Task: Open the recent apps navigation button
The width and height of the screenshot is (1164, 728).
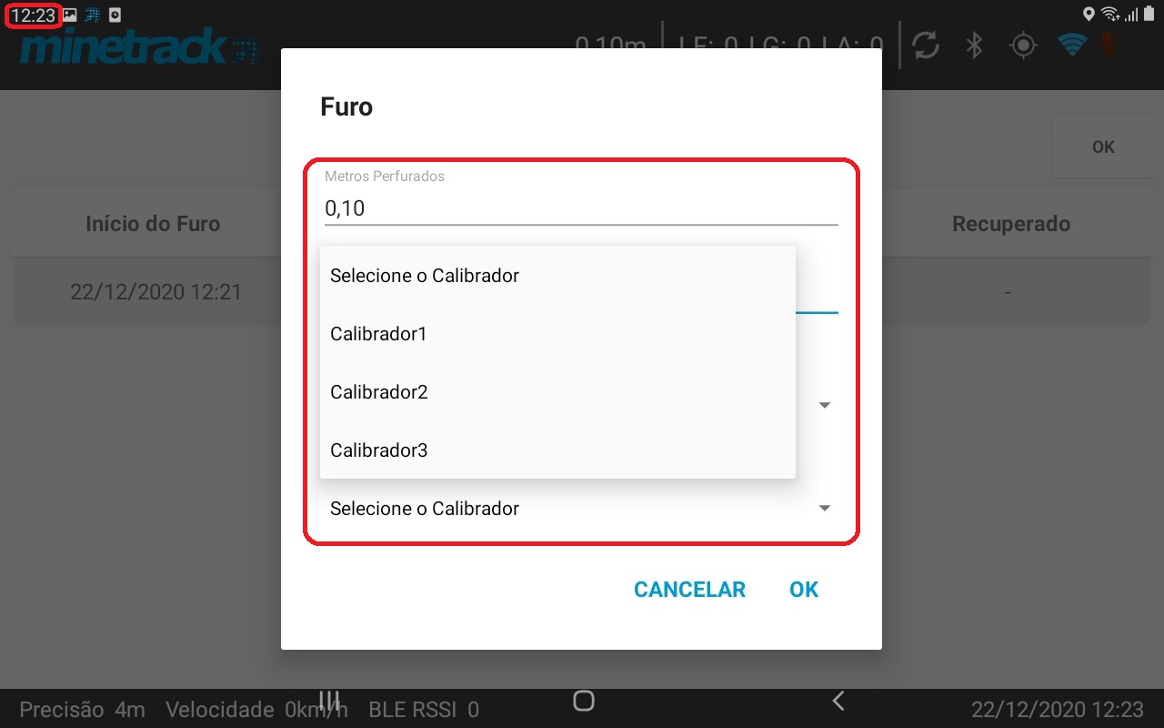Action: click(329, 700)
